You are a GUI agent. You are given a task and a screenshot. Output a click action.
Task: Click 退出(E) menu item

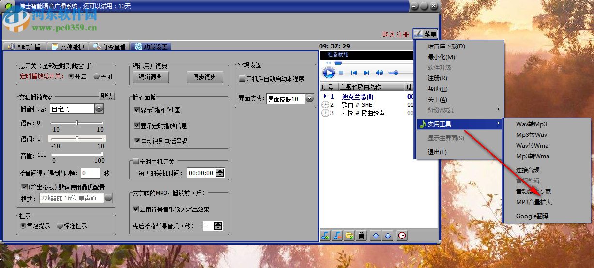pyautogui.click(x=437, y=152)
